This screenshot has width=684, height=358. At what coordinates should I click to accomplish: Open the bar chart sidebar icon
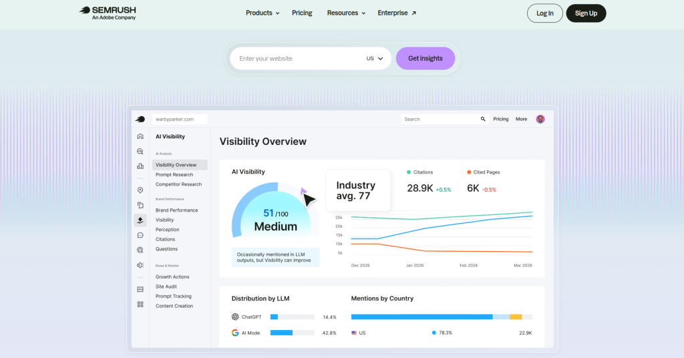pyautogui.click(x=140, y=166)
